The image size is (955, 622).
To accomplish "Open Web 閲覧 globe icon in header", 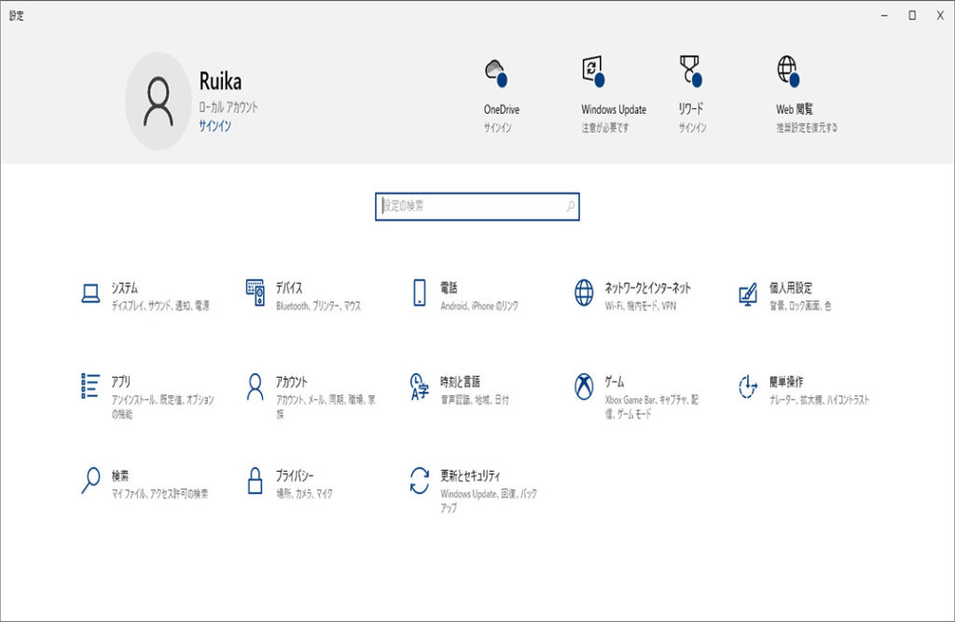I will (788, 73).
